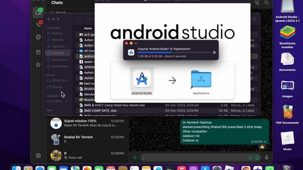This screenshot has height=170, width=303.
Task: Click the Finder forward navigation arrow
Action: pyautogui.click(x=88, y=19)
